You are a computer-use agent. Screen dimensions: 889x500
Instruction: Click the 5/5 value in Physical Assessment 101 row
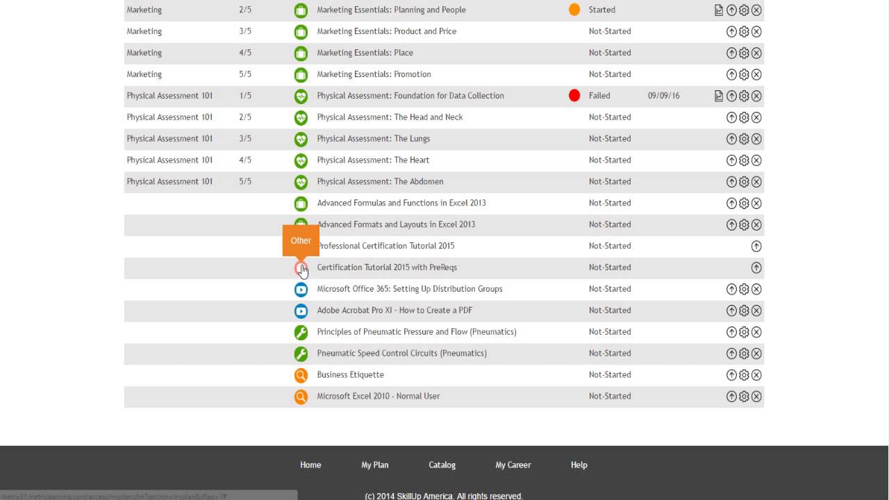(245, 182)
